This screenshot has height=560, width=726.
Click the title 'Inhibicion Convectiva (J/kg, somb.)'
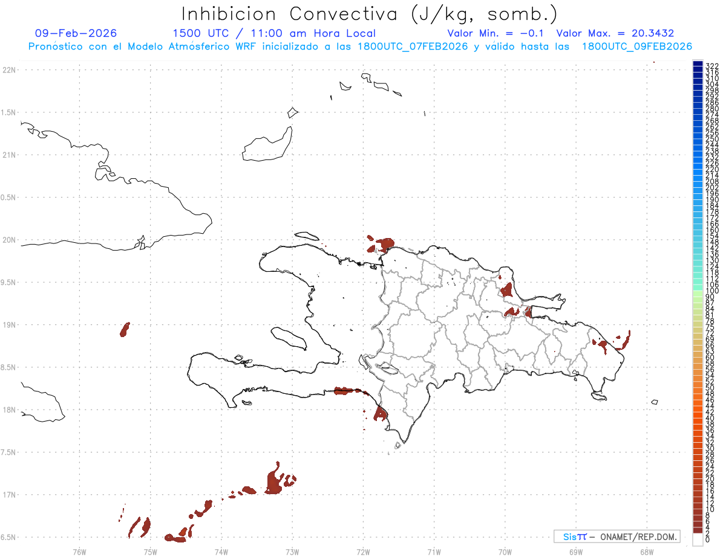pyautogui.click(x=369, y=14)
